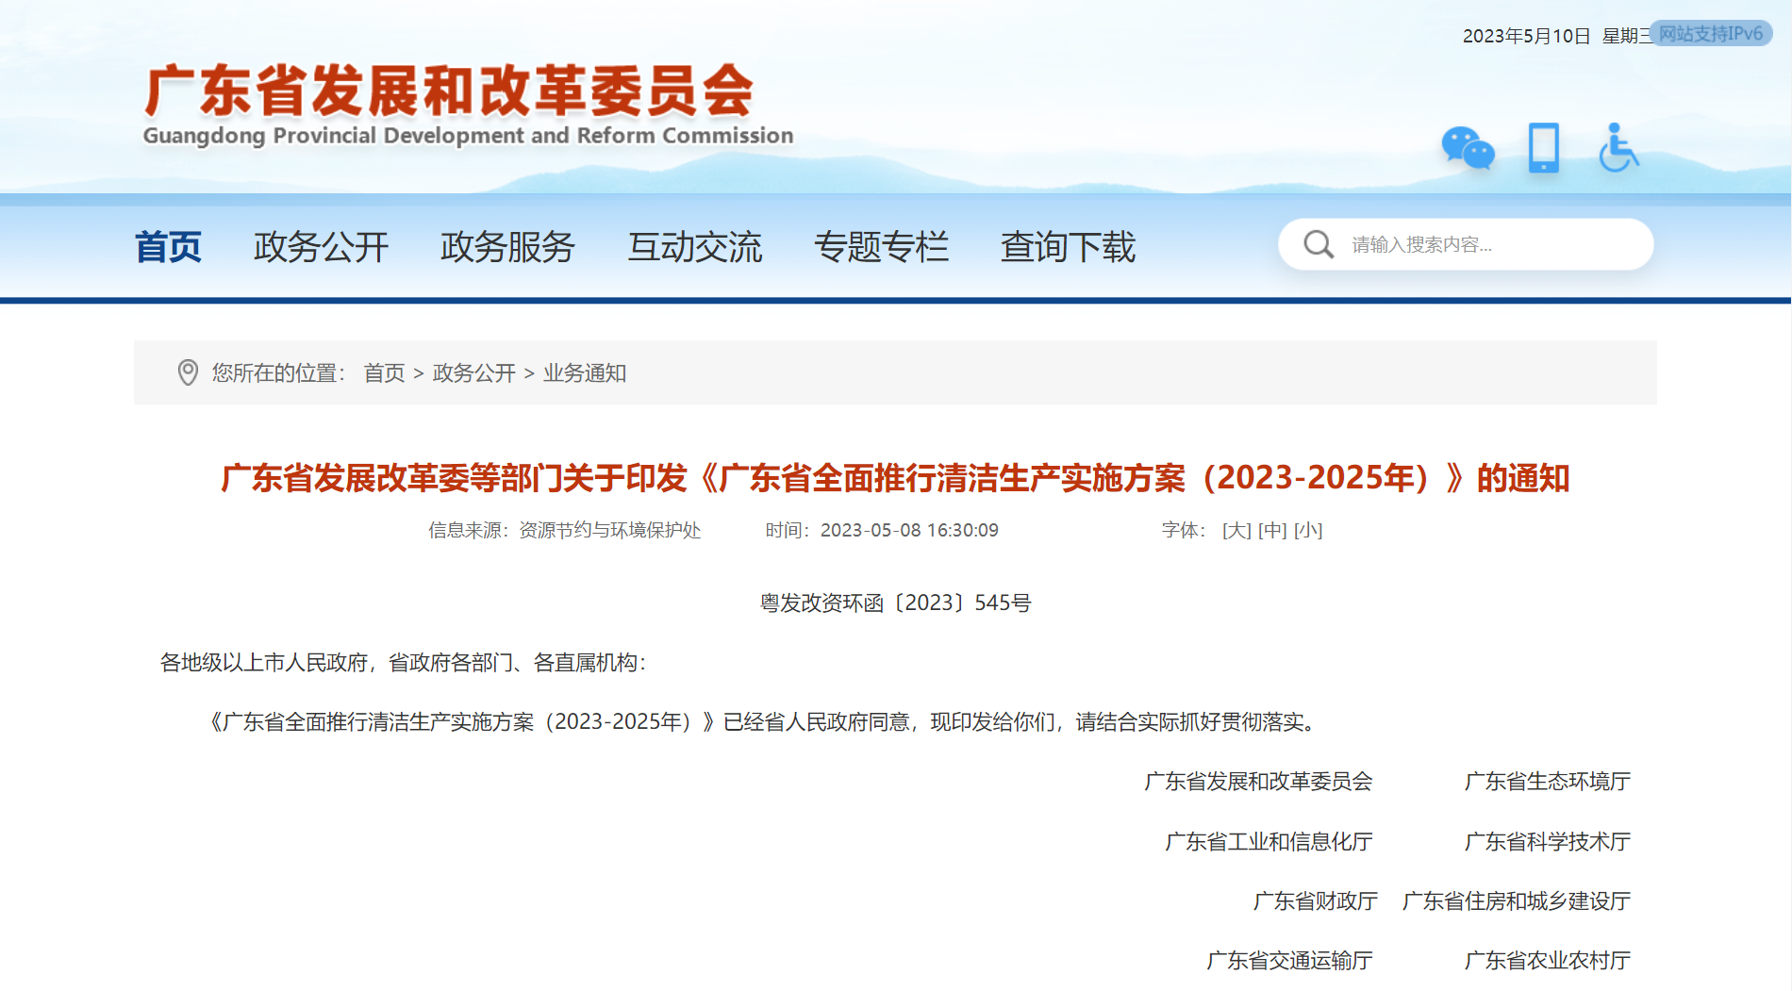
Task: Click signature 广东省工业和信息化厅
Action: click(x=1269, y=842)
